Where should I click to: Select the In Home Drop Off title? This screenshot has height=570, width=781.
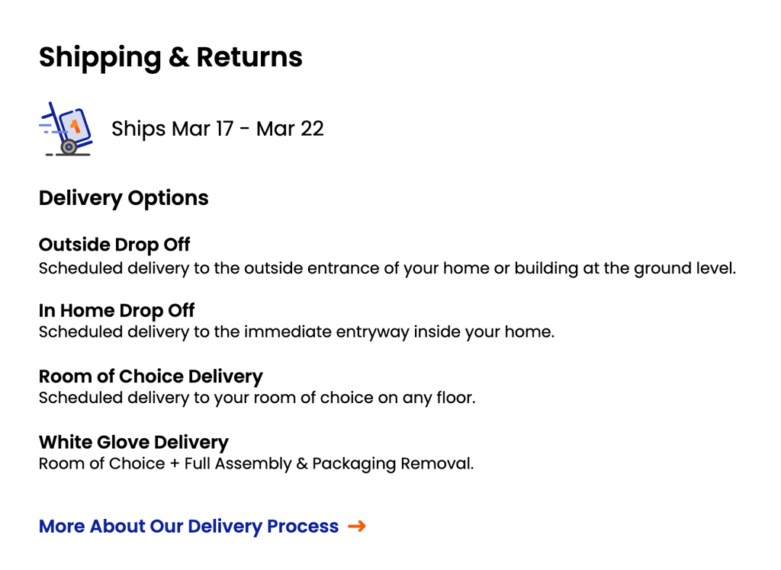117,311
